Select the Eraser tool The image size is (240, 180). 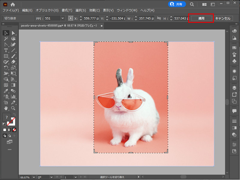tap(13, 62)
